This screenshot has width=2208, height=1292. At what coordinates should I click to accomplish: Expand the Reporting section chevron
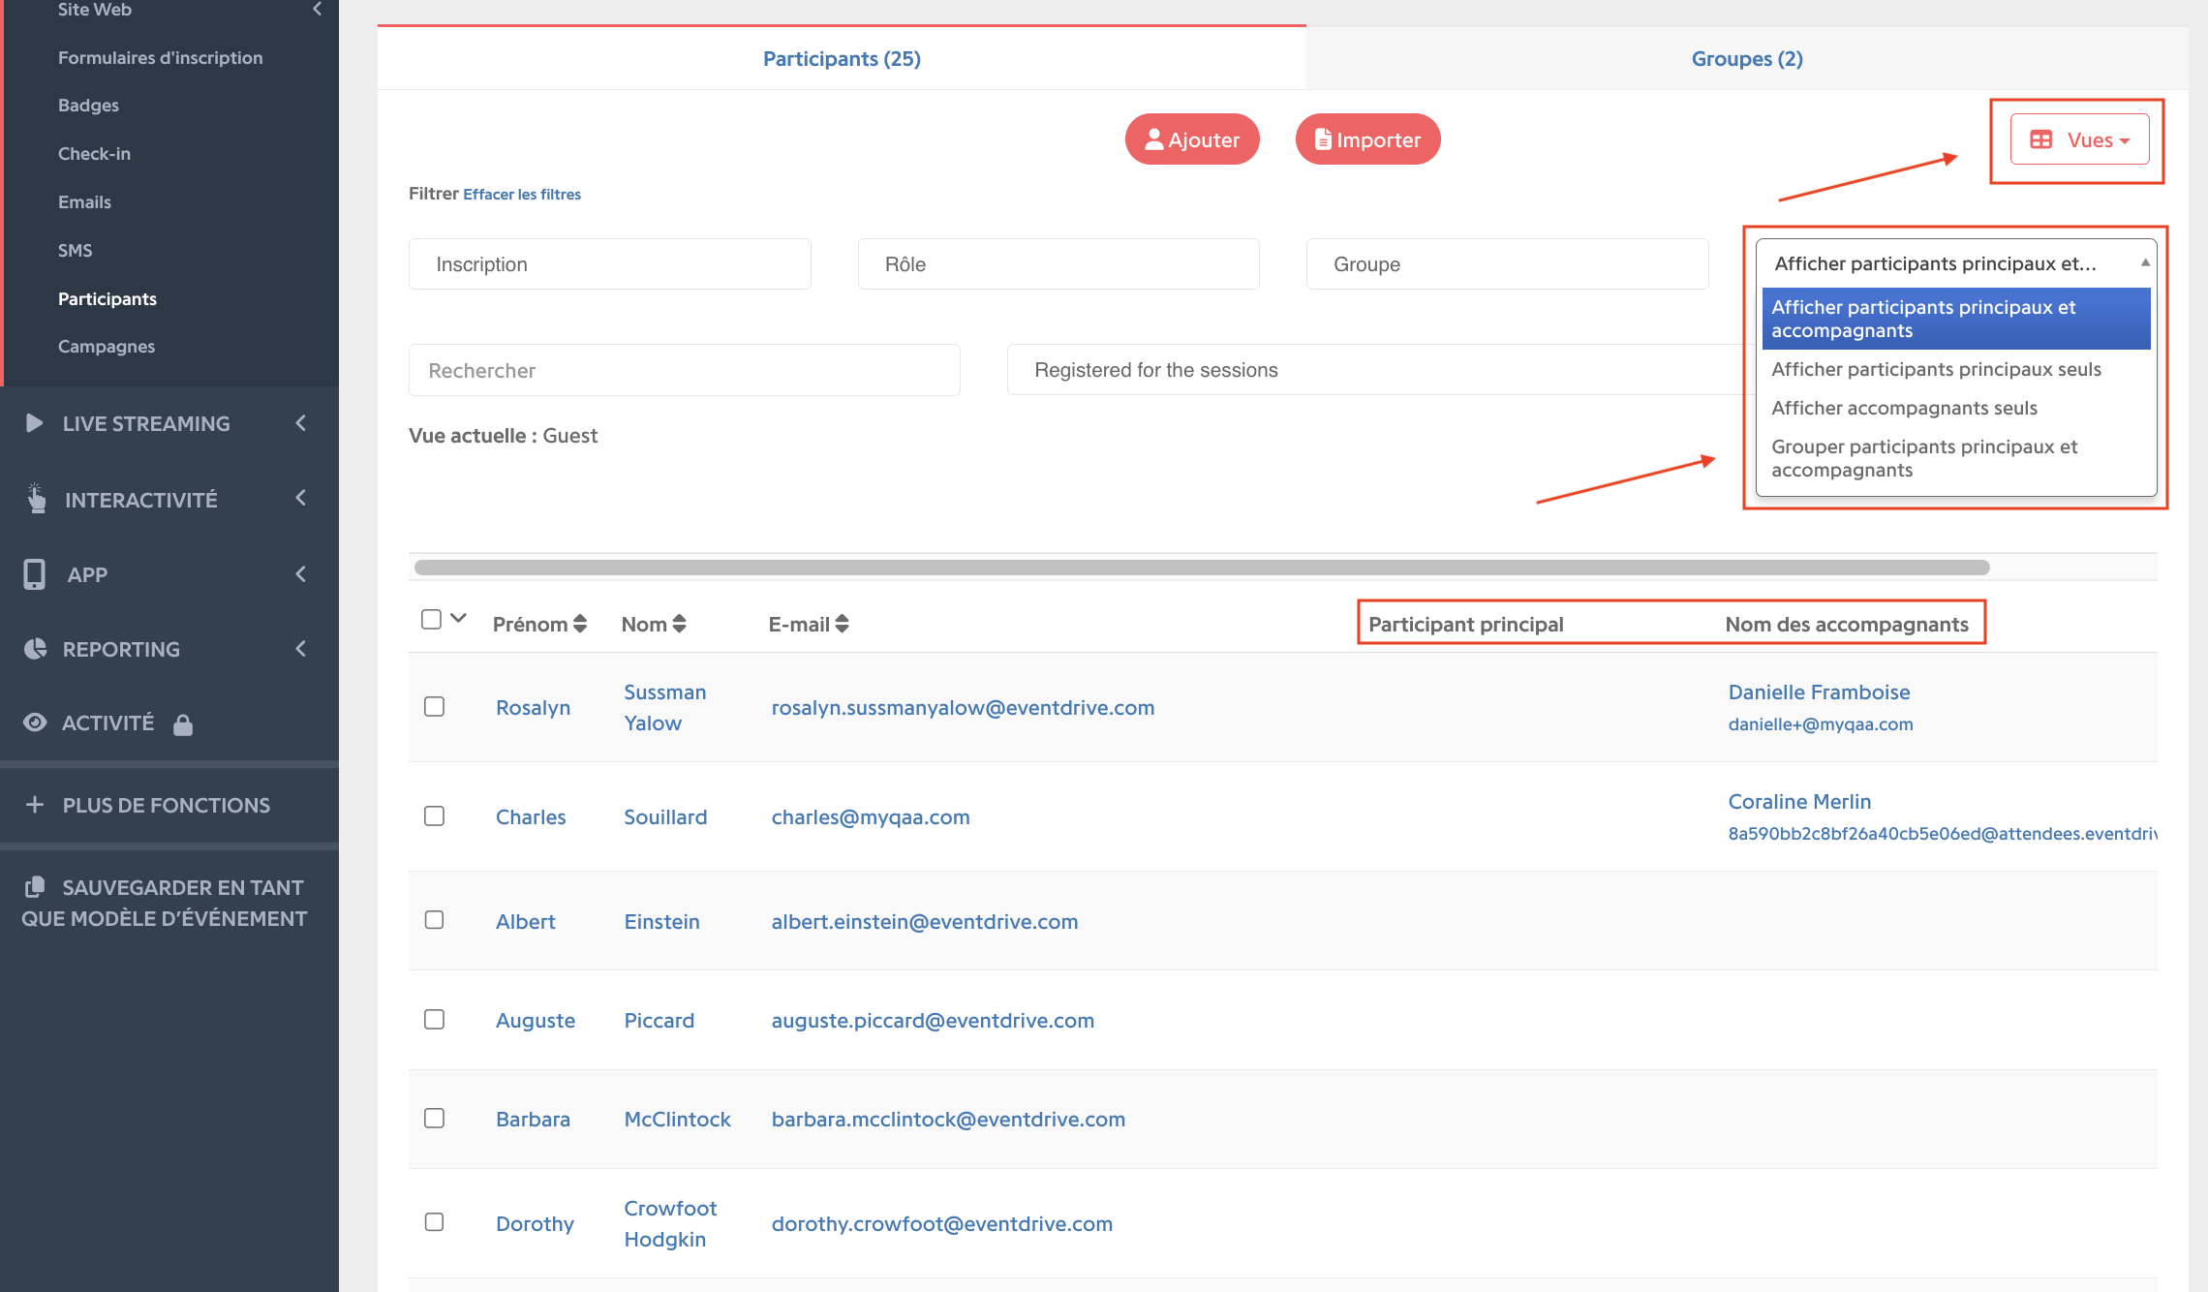[x=301, y=649]
